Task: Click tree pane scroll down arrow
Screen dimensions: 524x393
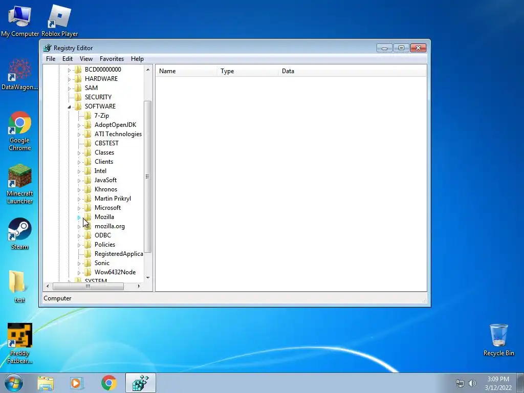Action: [148, 278]
